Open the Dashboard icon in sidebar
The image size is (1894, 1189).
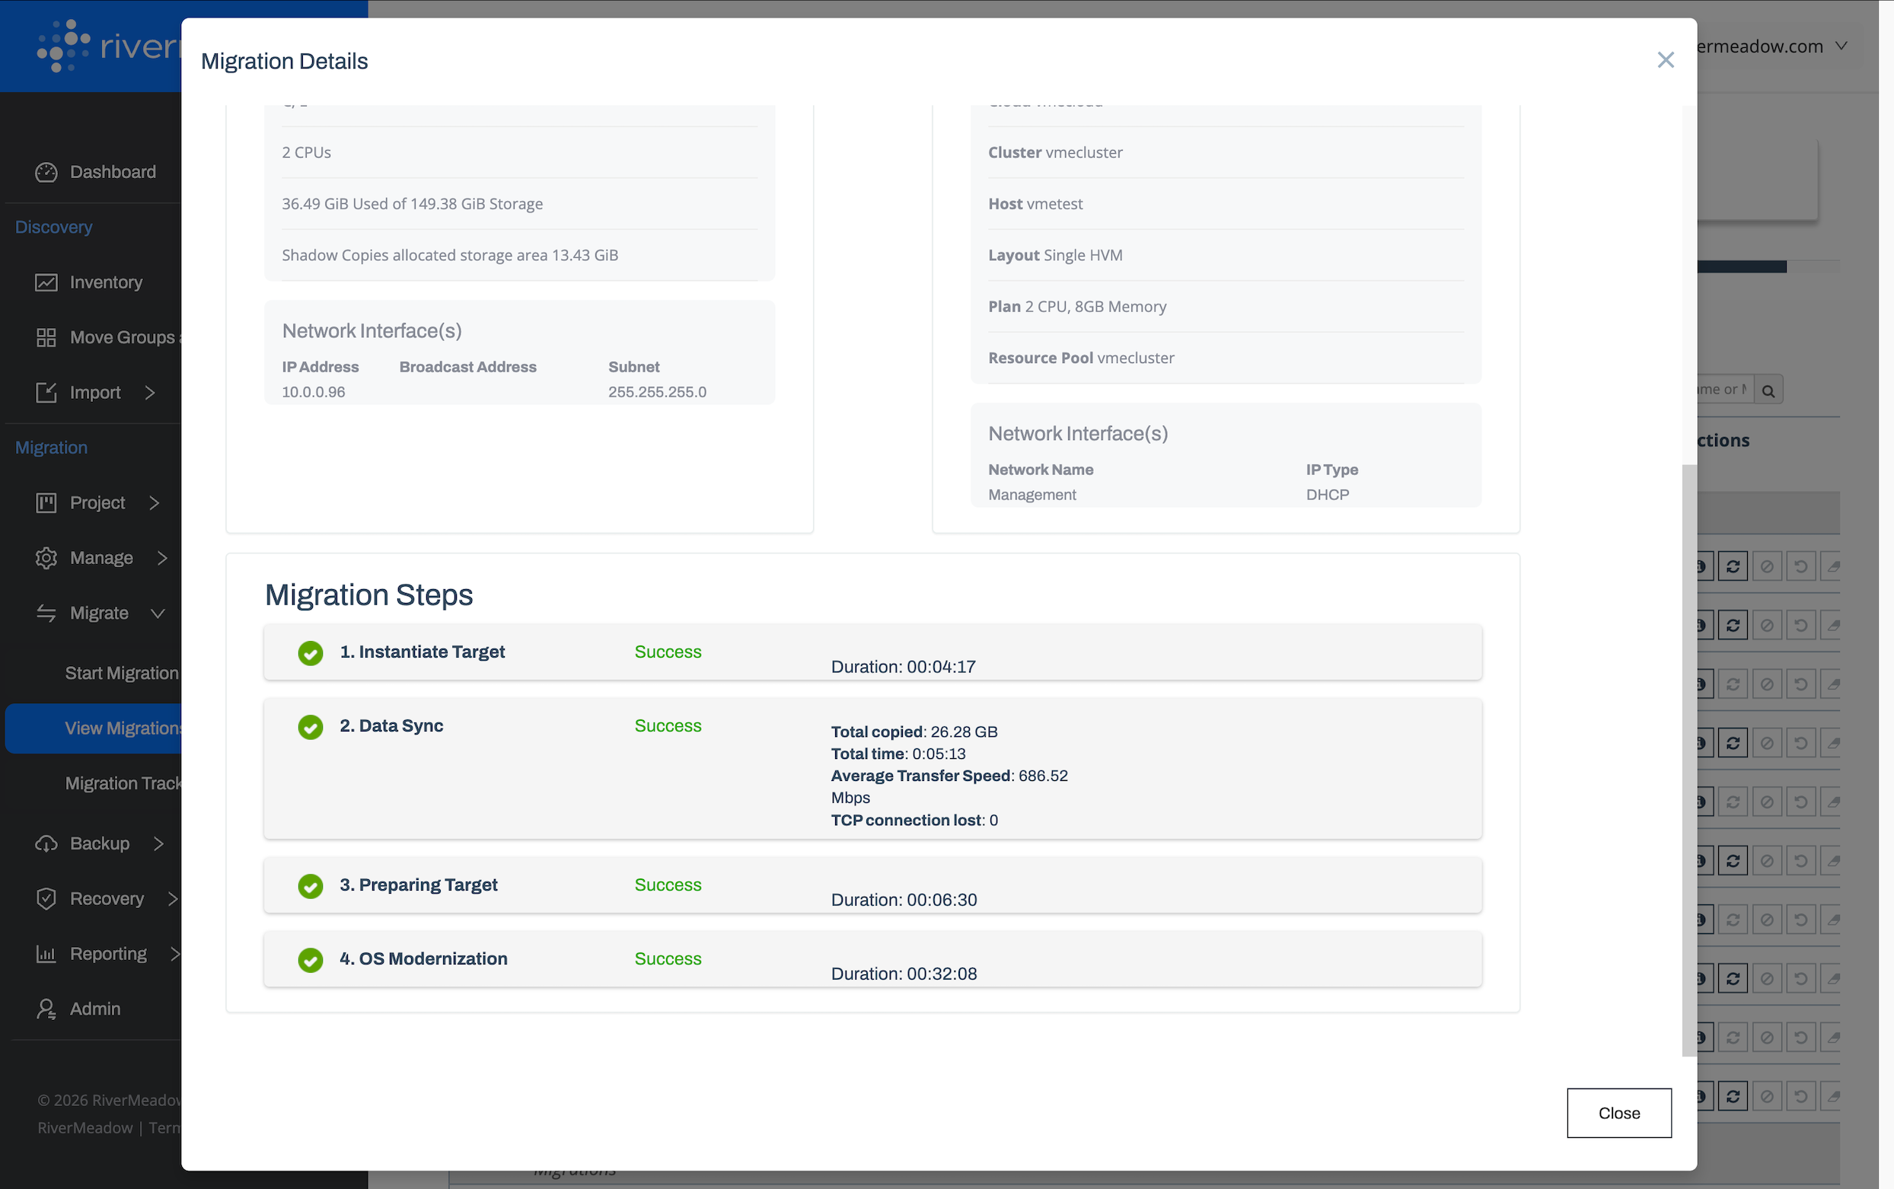46,171
